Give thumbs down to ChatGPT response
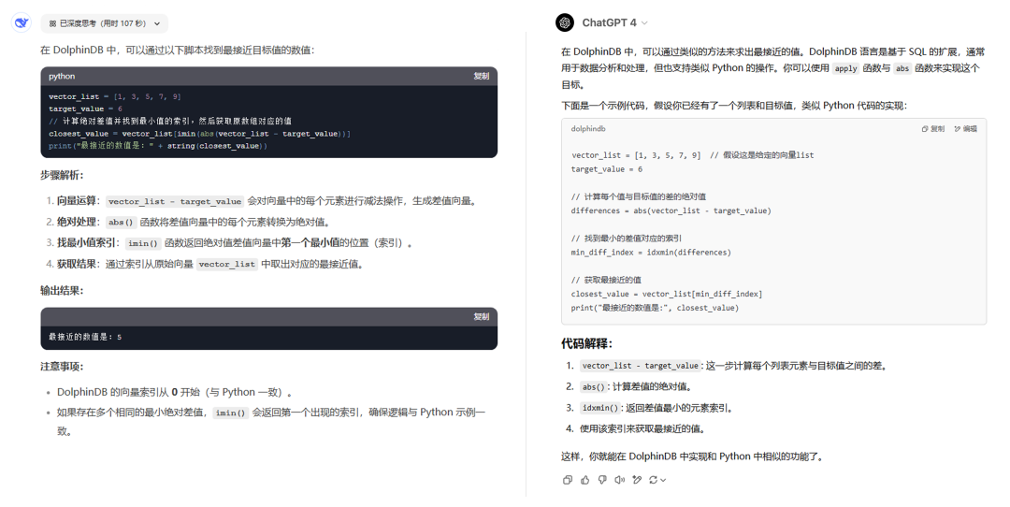This screenshot has width=1010, height=507. (x=602, y=479)
